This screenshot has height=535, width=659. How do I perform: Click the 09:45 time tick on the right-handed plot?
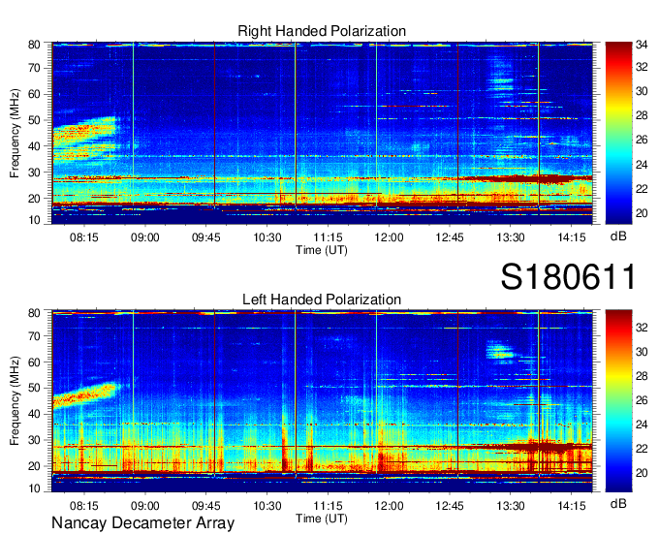(205, 237)
